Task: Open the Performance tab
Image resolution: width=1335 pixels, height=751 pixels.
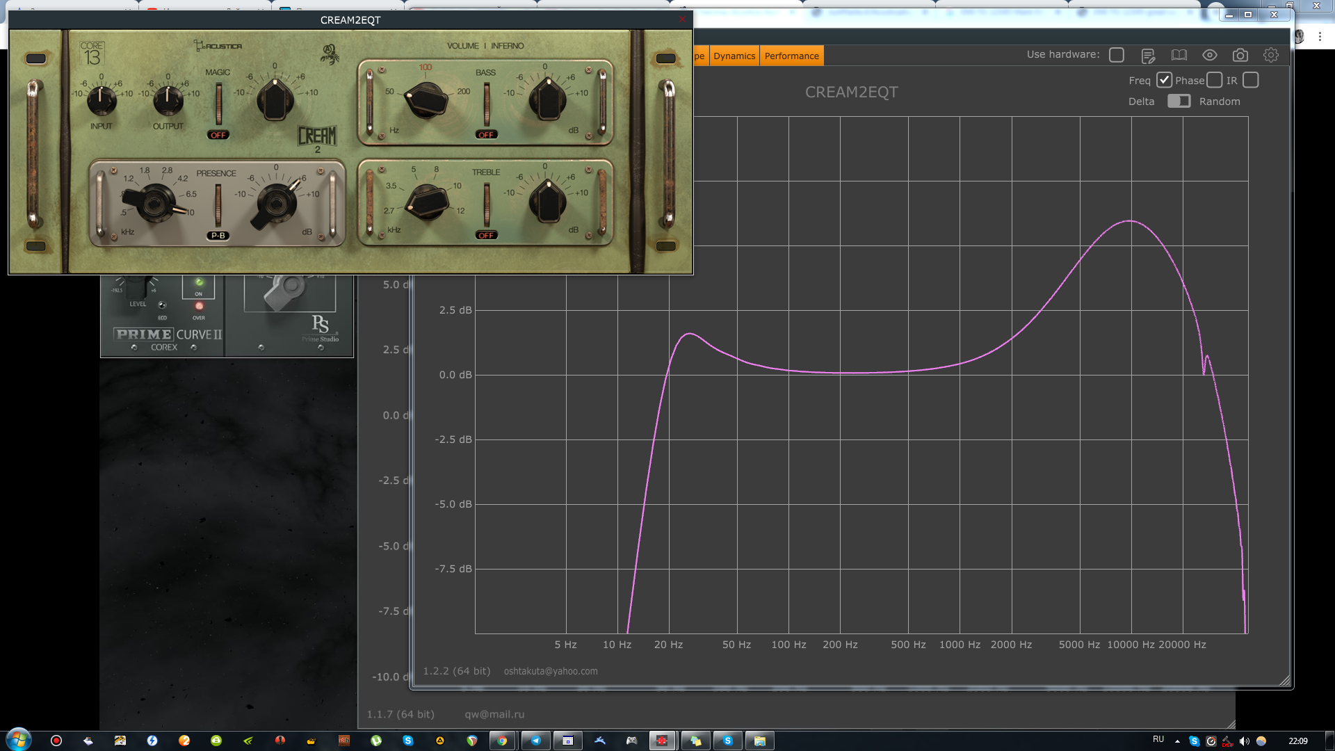Action: 791,56
